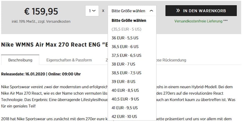Screen dimensions: 242x122
Task: Click the Bitte Größe wählen placeholder option
Action: [129, 20]
